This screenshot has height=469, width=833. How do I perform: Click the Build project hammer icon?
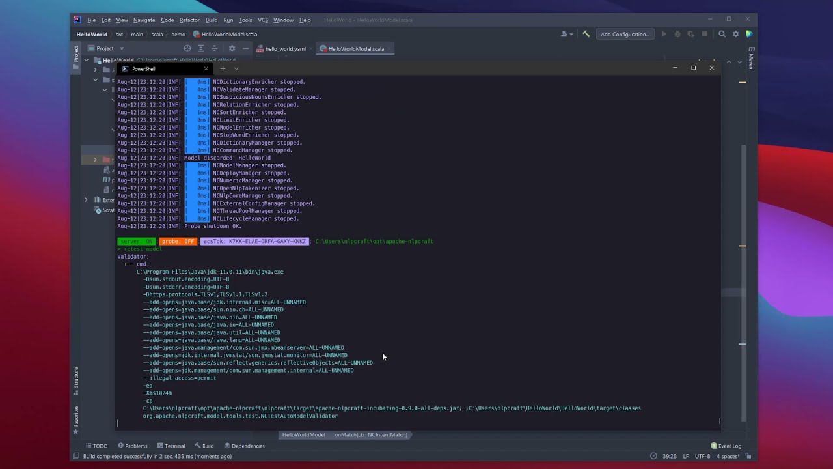[586, 34]
